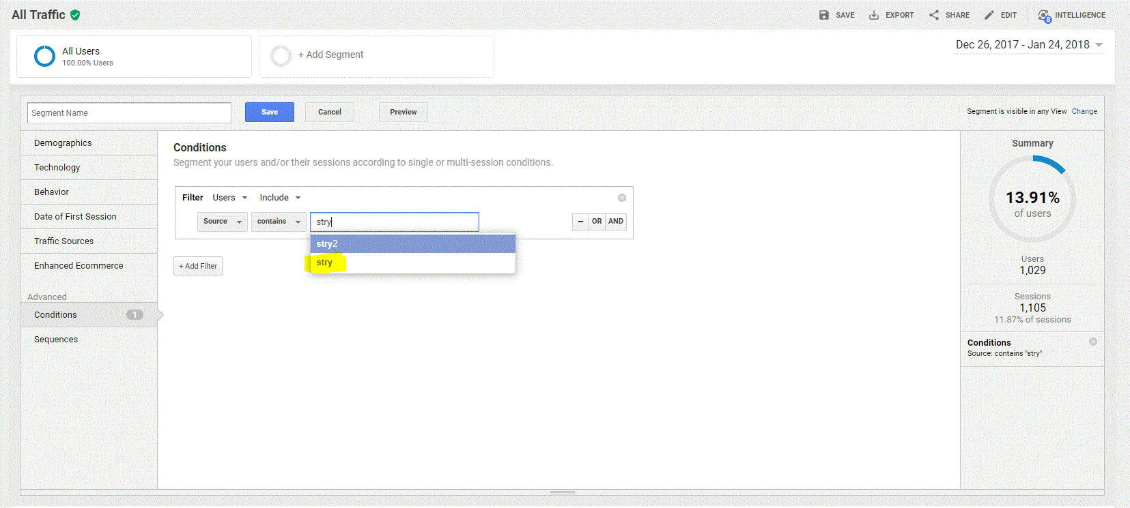1130x508 pixels.
Task: Open the Intelligence panel icon
Action: pyautogui.click(x=1044, y=15)
